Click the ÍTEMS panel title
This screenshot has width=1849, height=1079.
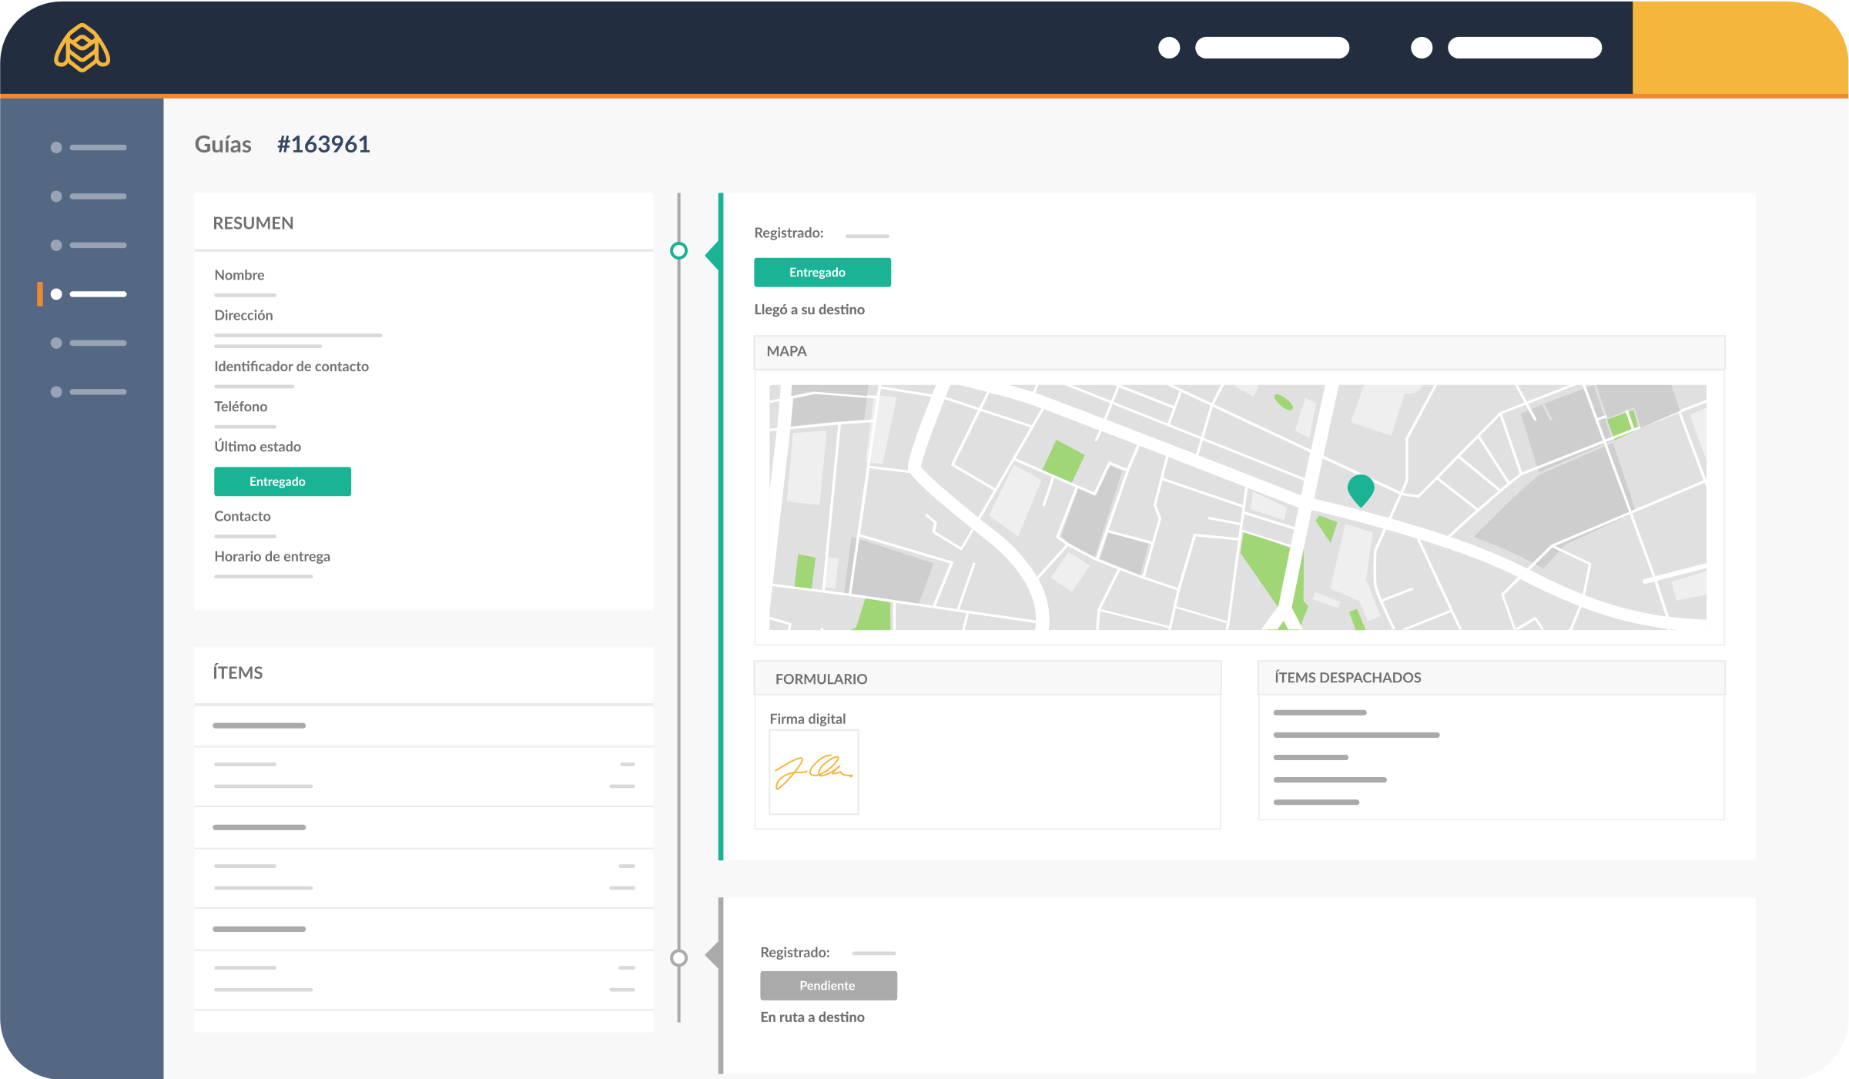tap(238, 672)
